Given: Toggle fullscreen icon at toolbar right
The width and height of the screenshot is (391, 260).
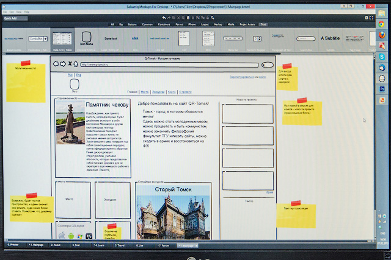Looking at the screenshot, I should tap(371, 18).
